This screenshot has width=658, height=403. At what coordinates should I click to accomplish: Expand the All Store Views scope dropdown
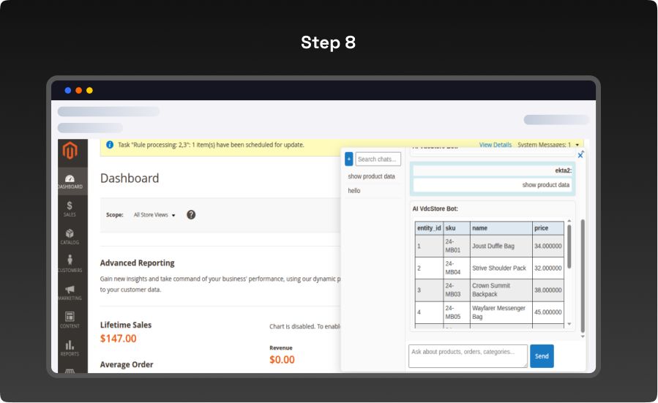[x=154, y=215]
